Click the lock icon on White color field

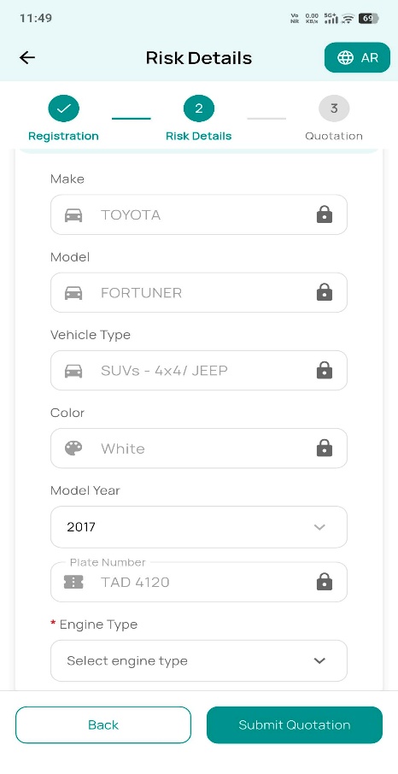tap(325, 449)
